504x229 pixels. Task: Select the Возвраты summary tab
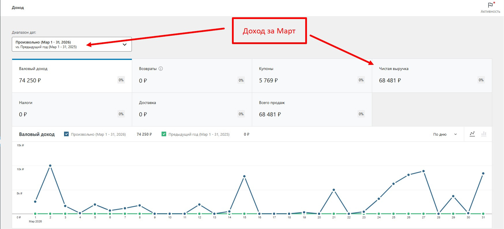click(x=192, y=76)
